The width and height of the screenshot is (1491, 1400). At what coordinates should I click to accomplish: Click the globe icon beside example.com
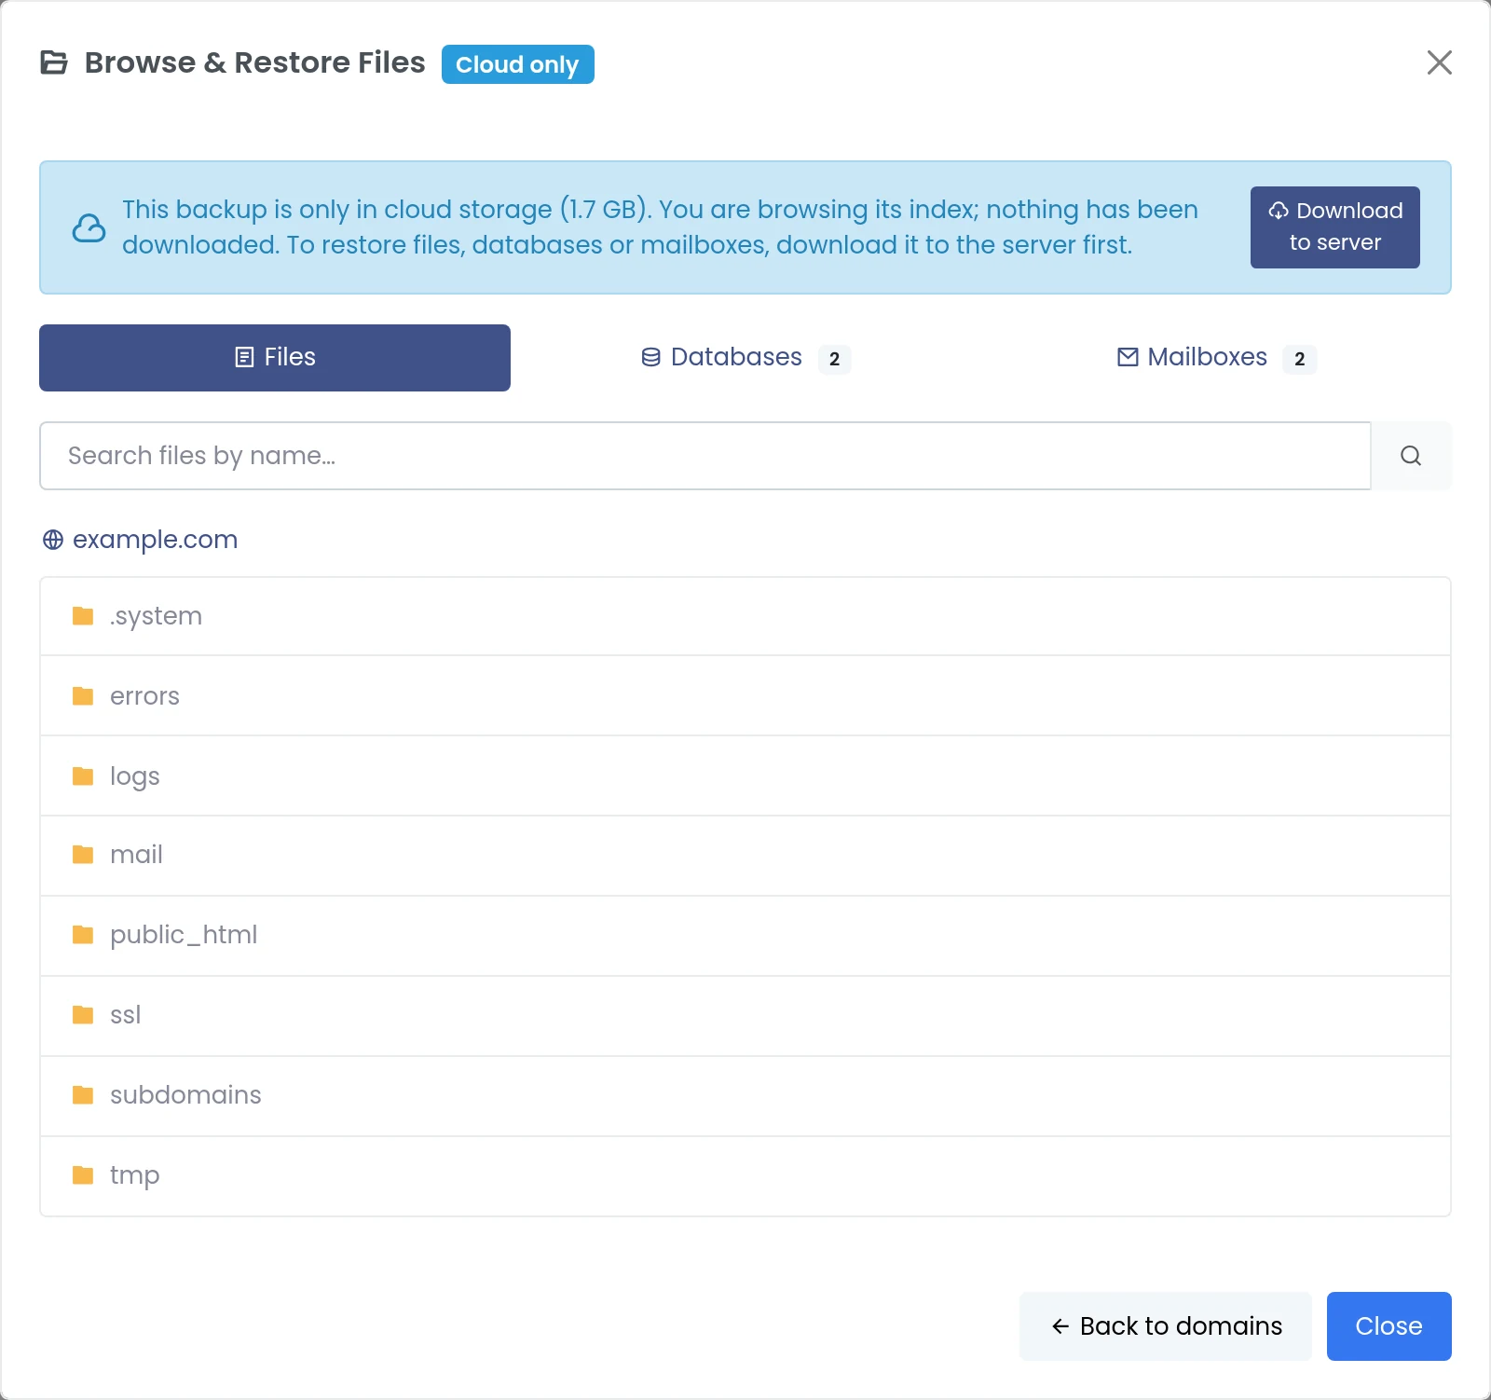(x=53, y=540)
